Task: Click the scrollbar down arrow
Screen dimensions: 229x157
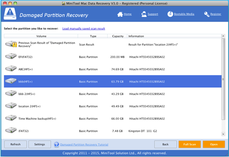Action: coord(223,134)
